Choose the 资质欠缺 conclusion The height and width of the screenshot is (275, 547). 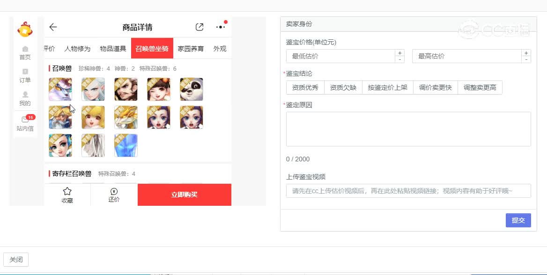pyautogui.click(x=343, y=87)
